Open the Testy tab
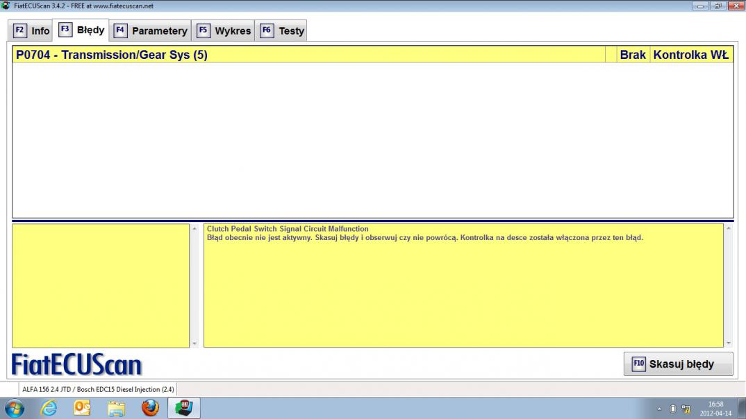The width and height of the screenshot is (746, 419). click(281, 31)
